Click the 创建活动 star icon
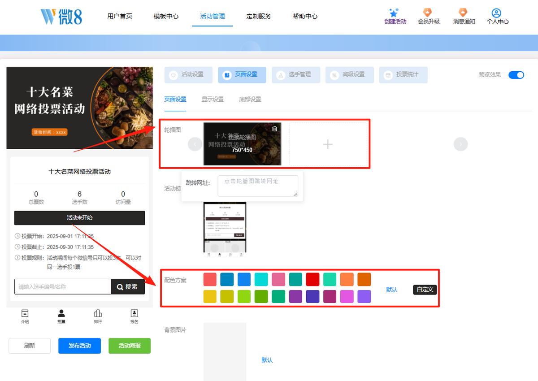 click(x=394, y=13)
